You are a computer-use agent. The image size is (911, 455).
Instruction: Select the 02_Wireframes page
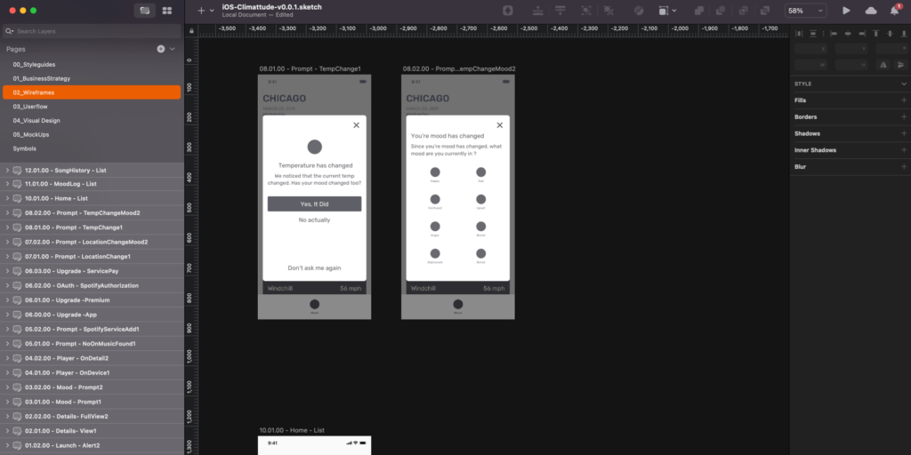(92, 92)
